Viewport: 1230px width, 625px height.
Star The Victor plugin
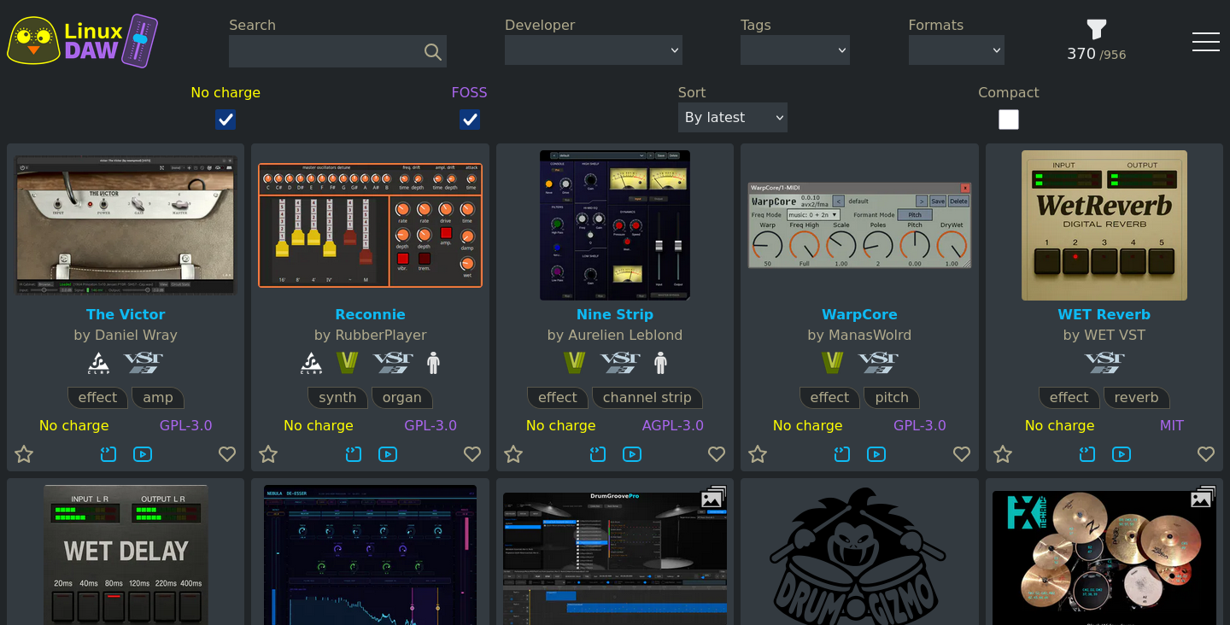click(24, 454)
